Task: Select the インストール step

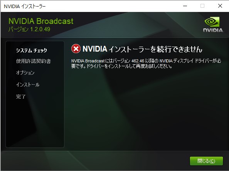Action: pos(28,85)
